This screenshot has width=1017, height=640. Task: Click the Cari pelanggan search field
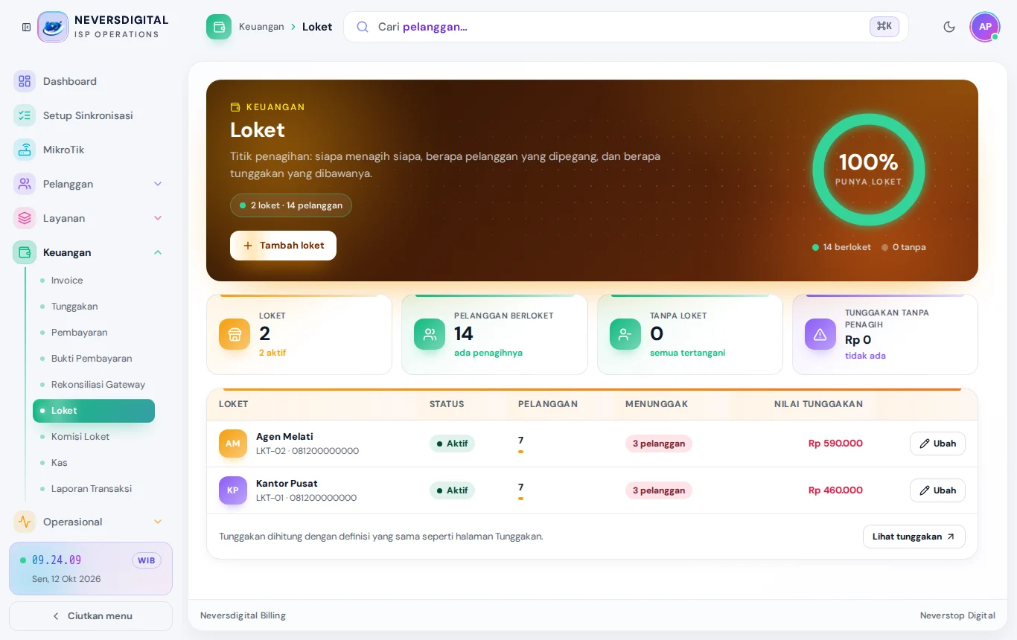coord(626,27)
